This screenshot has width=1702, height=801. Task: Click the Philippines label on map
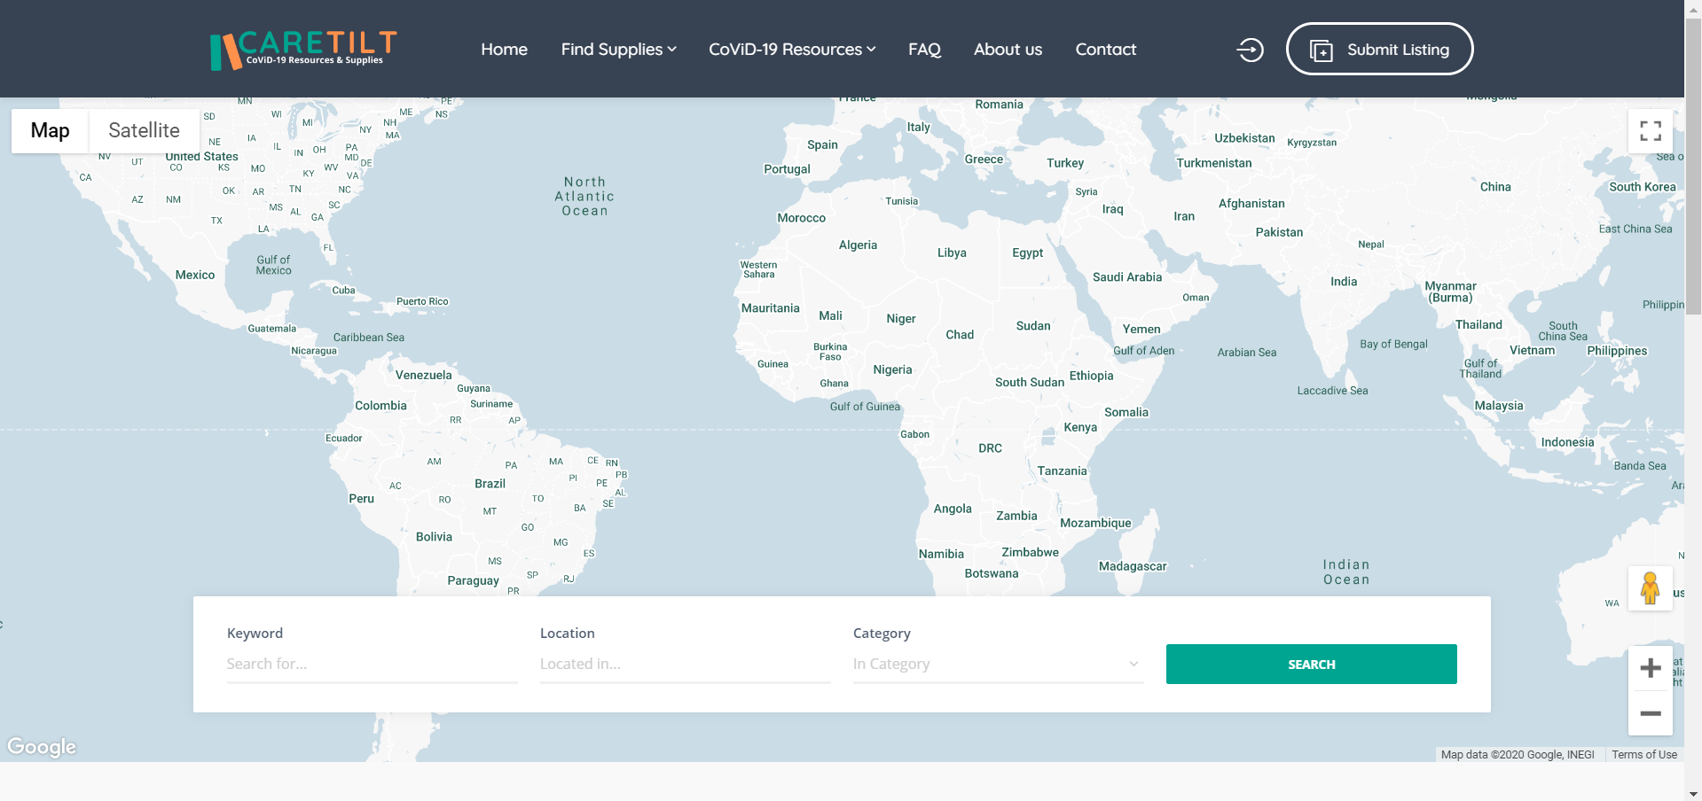(x=1617, y=351)
